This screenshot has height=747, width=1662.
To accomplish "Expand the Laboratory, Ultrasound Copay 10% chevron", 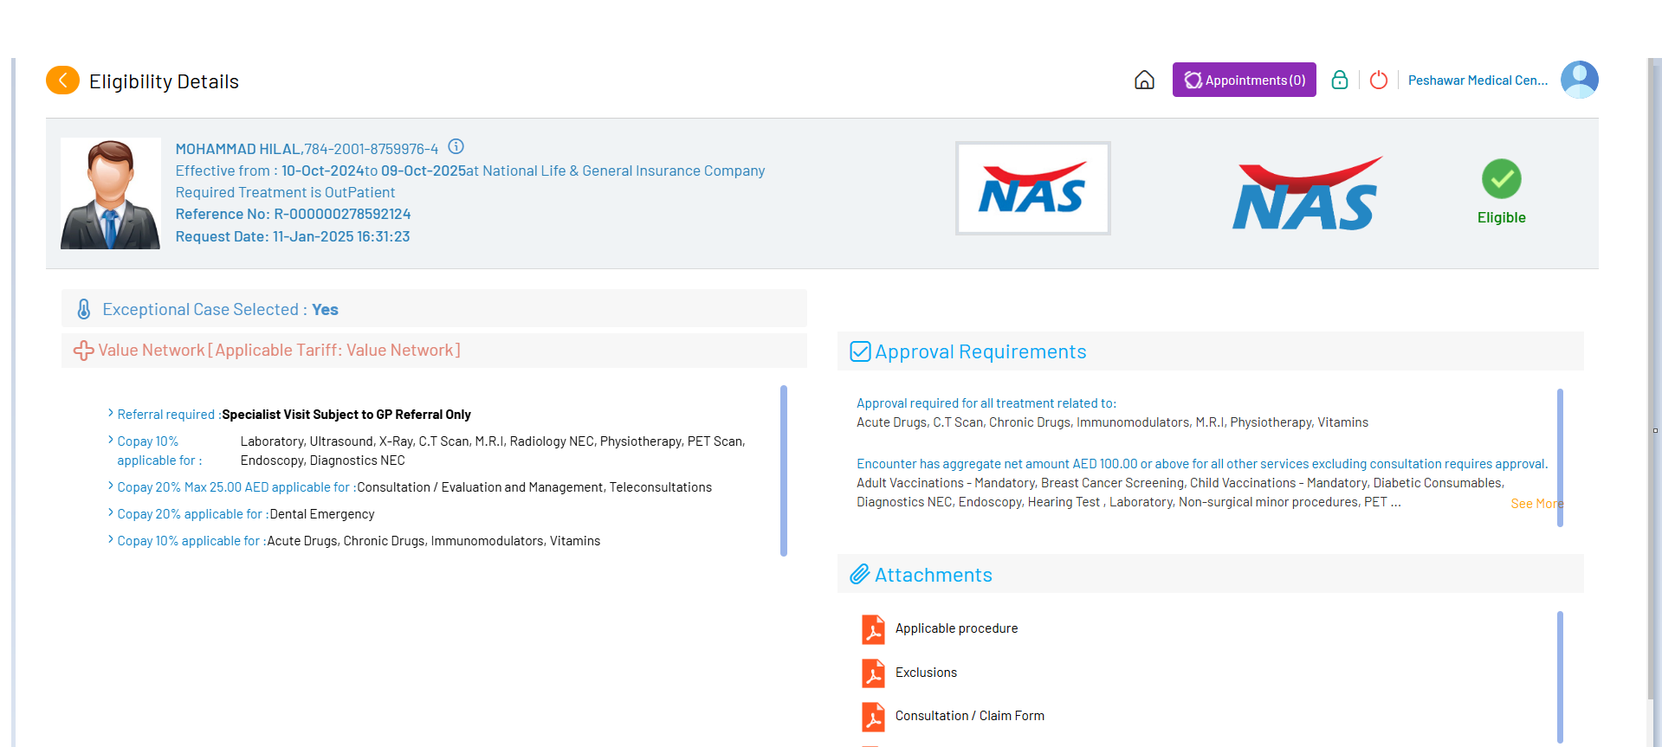I will 111,440.
